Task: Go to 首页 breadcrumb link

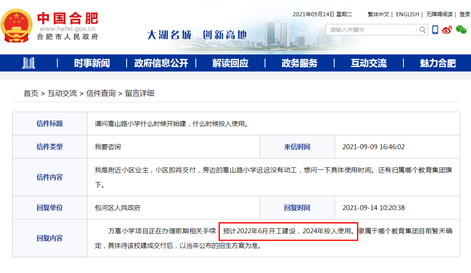Action: click(31, 93)
